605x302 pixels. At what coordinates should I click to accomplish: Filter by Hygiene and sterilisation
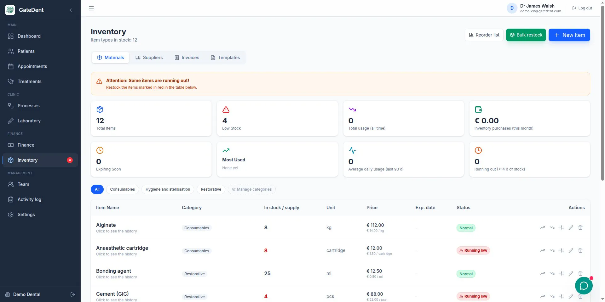tap(168, 189)
